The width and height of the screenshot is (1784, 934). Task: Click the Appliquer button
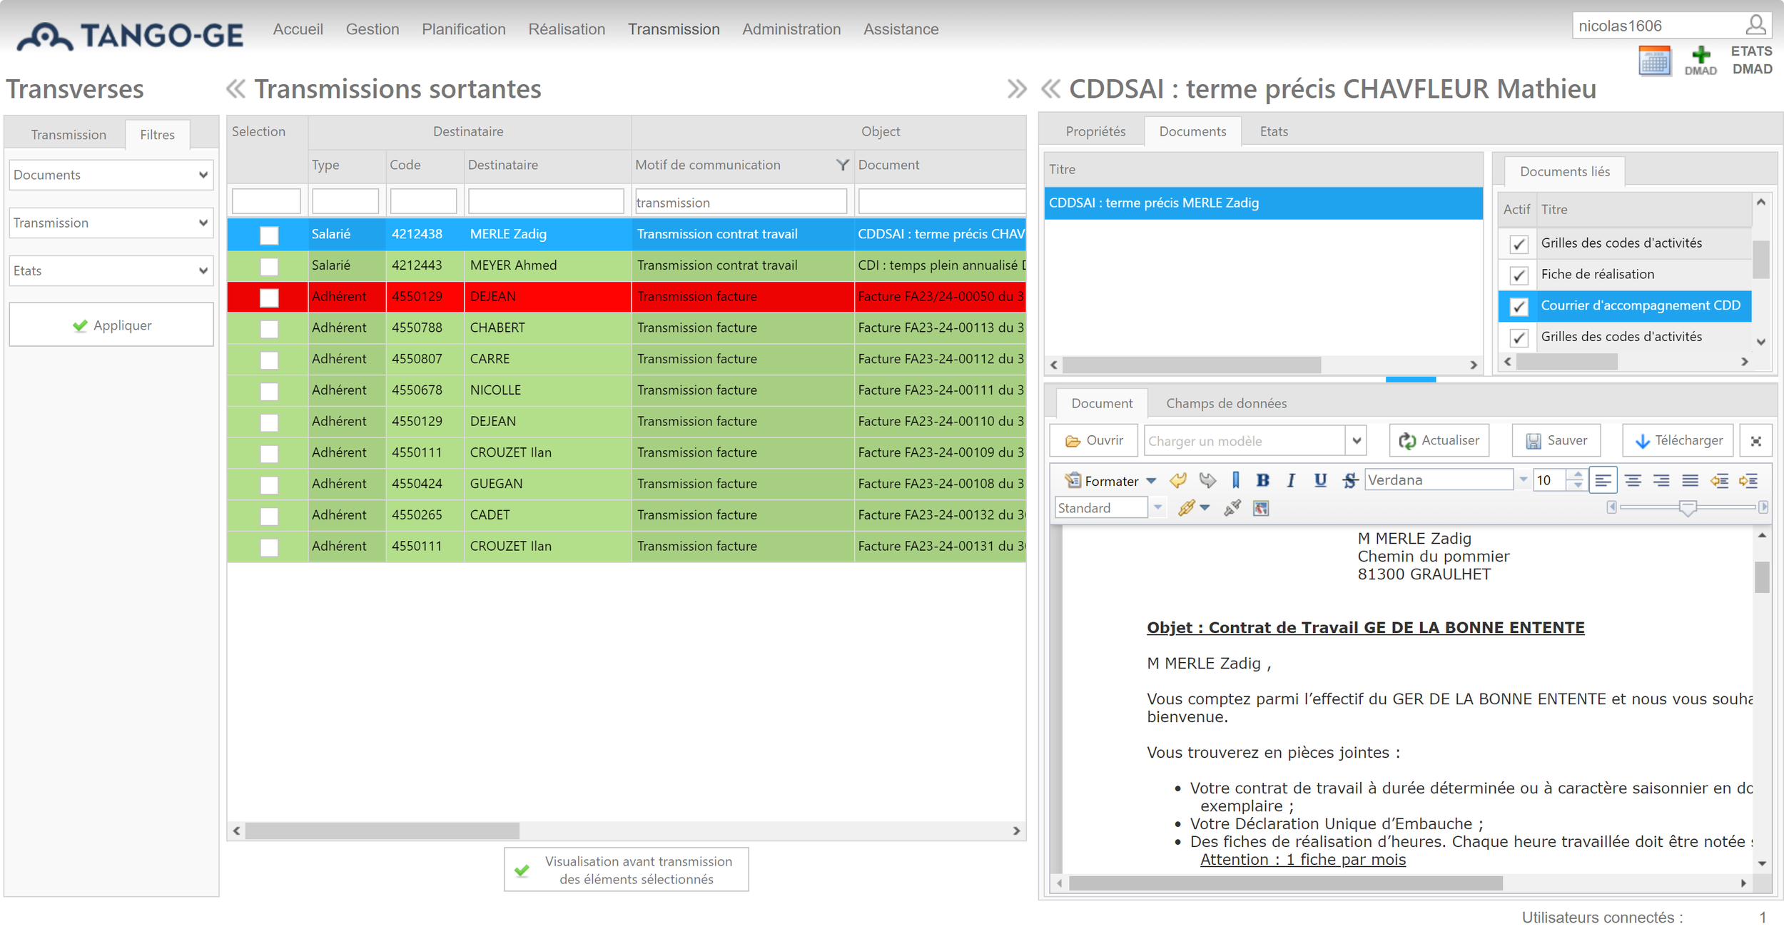[111, 325]
